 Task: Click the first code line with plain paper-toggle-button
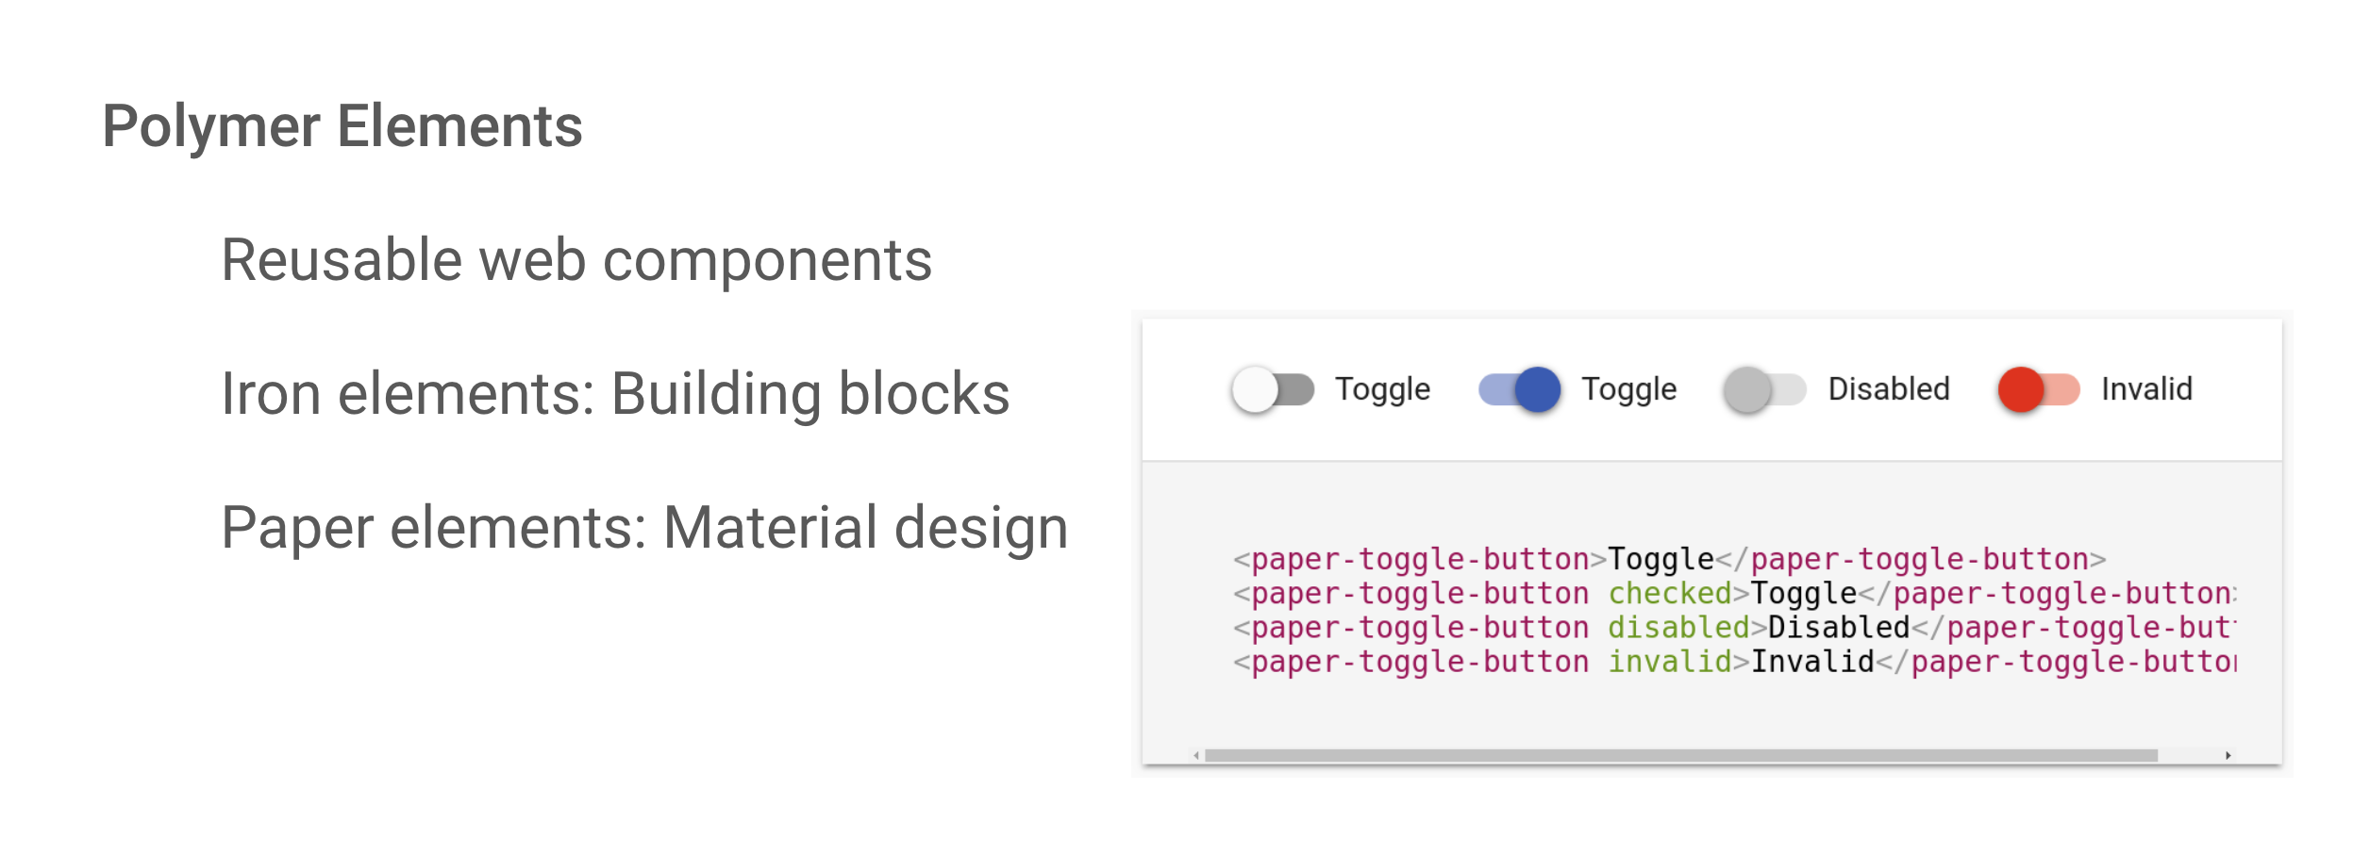click(x=1669, y=560)
